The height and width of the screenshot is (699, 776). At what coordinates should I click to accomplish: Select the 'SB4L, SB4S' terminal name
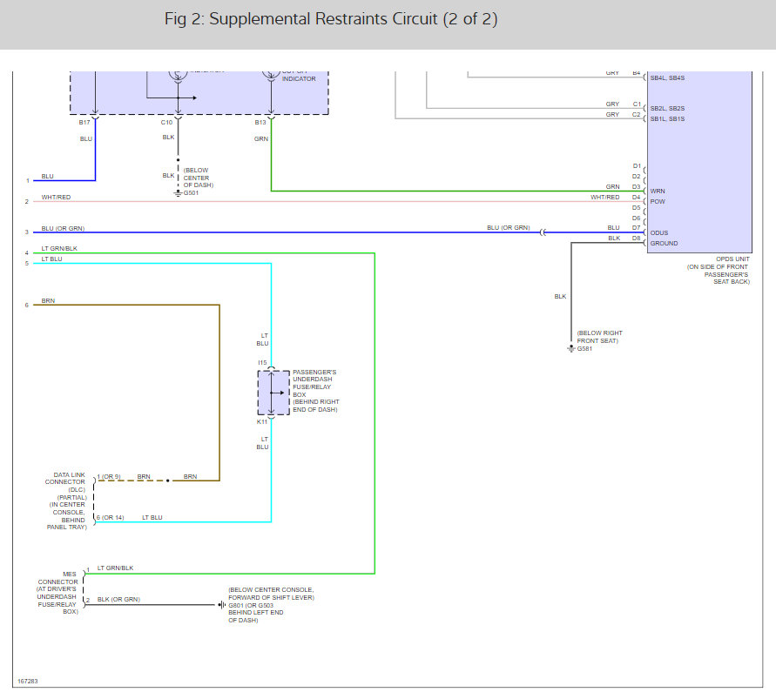coord(667,77)
